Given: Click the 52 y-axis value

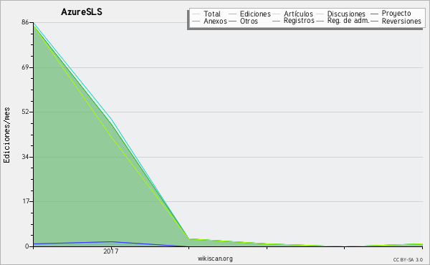Looking at the screenshot, I should coord(25,112).
